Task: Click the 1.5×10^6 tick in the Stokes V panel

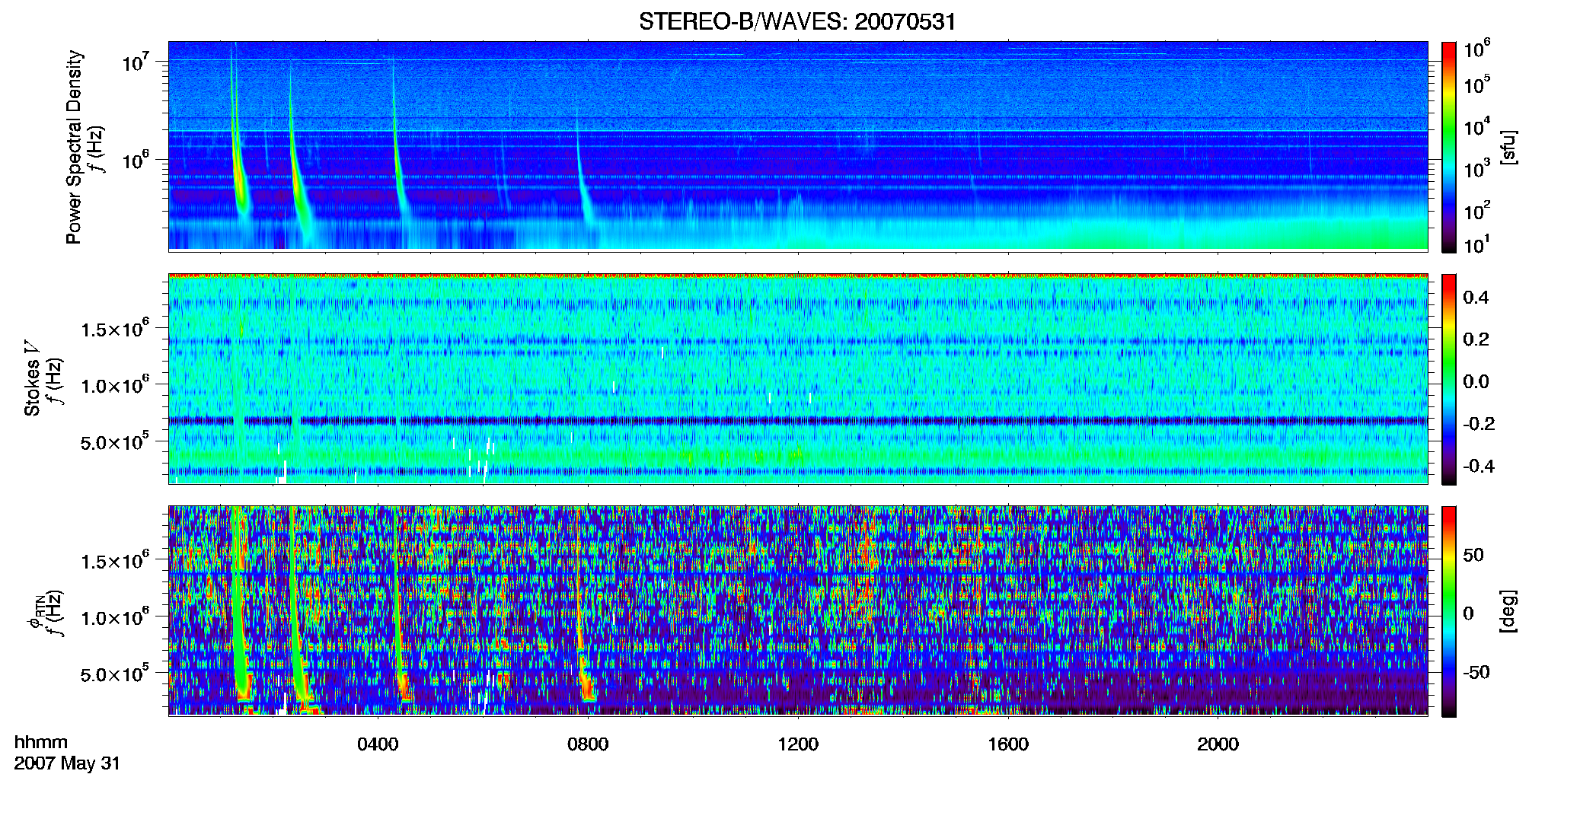Action: 115,328
